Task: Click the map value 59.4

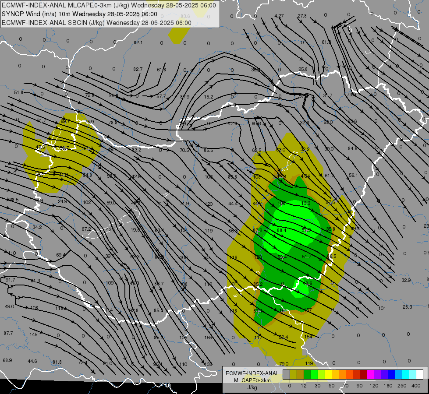Action: (x=282, y=257)
